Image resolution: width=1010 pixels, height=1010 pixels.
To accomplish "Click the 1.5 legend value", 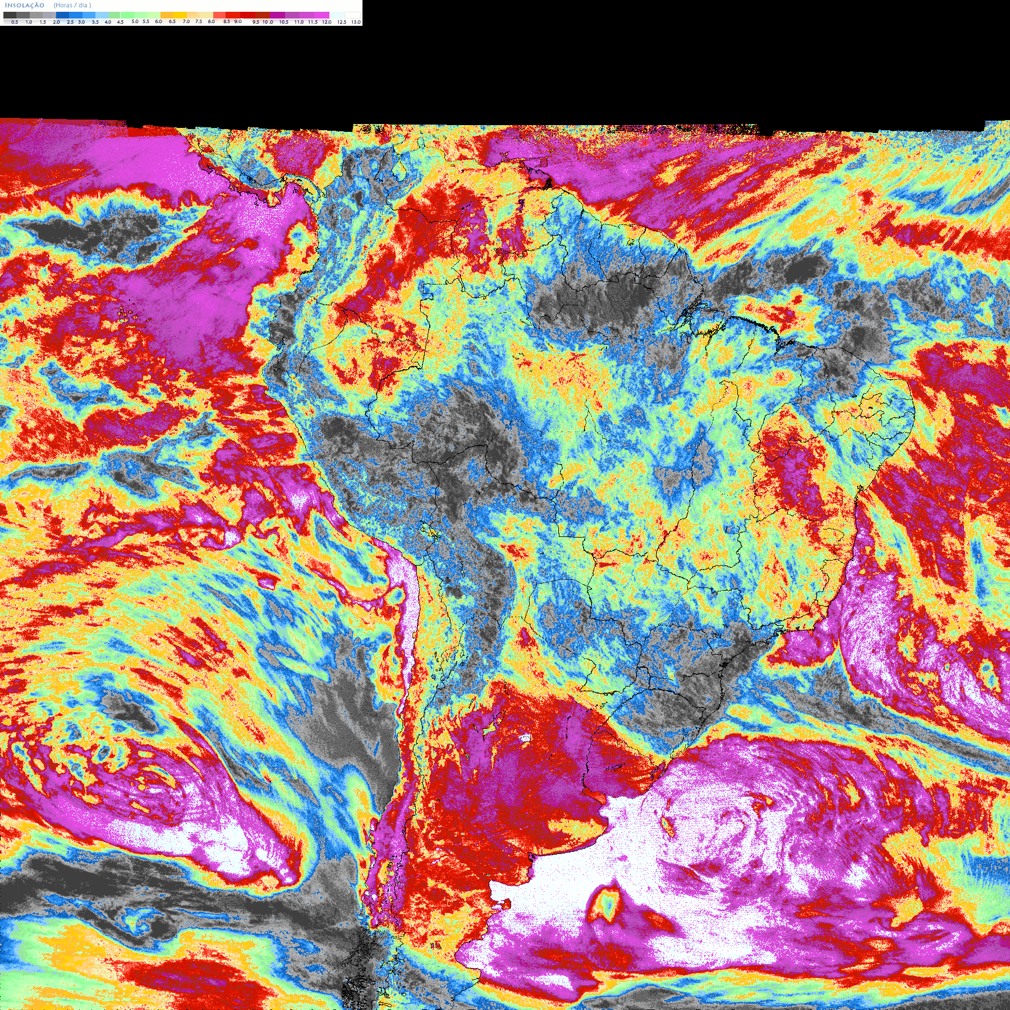I will (x=43, y=22).
